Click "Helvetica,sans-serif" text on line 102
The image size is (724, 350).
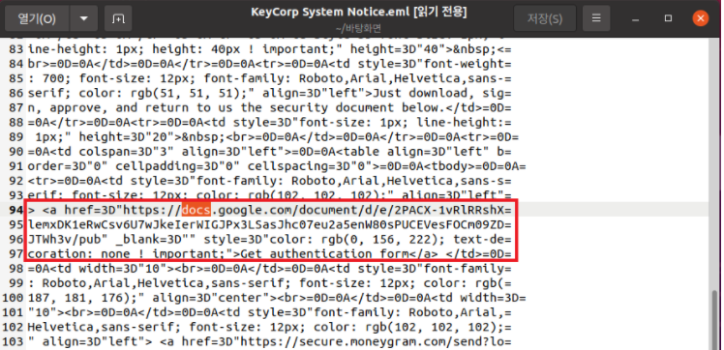coord(101,328)
